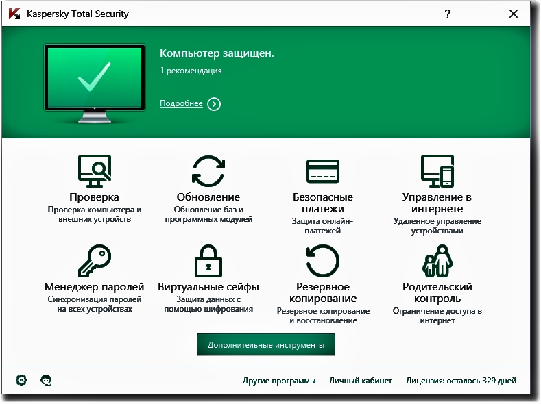
Task: Click the Проверка компьютера и внешних устройств description
Action: click(x=95, y=214)
